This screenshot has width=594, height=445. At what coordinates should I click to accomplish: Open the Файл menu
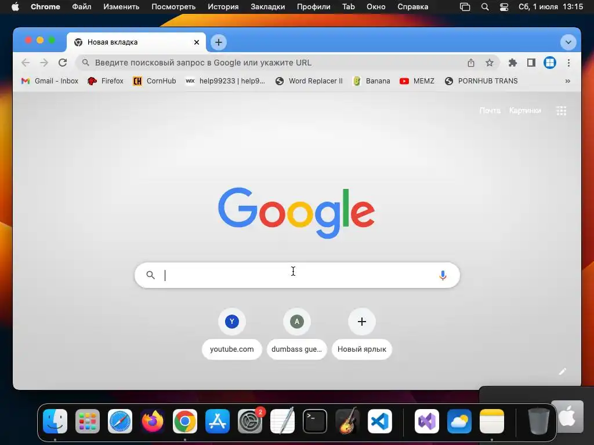tap(81, 7)
